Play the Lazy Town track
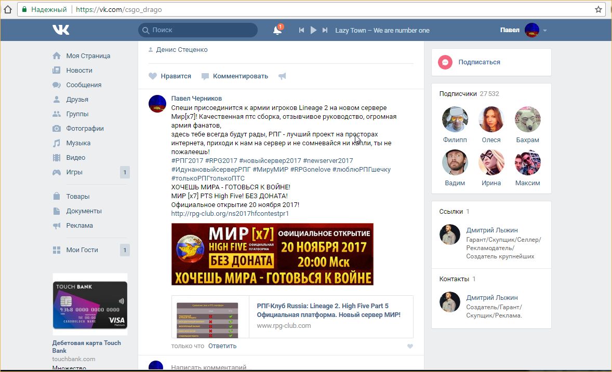This screenshot has height=372, width=612. (x=313, y=31)
